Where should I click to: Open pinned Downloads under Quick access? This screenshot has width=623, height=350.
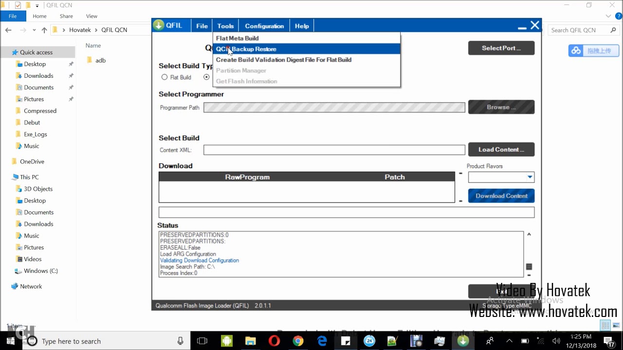38,76
